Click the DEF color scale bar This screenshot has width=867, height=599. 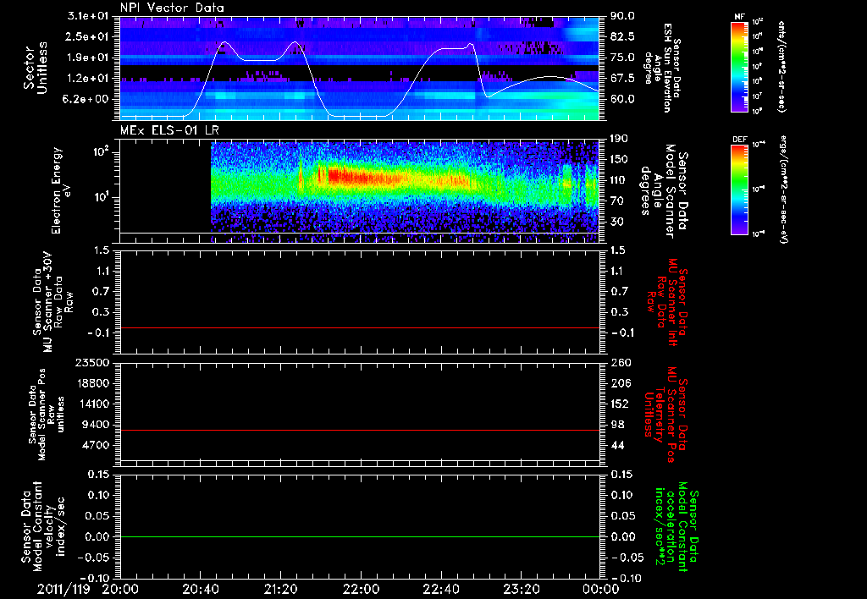737,188
